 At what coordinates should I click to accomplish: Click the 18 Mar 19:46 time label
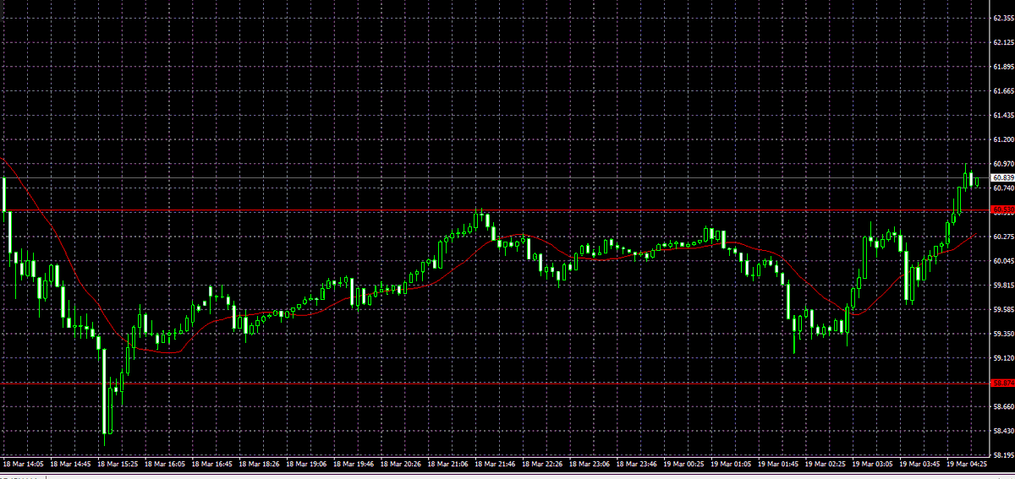pyautogui.click(x=354, y=464)
